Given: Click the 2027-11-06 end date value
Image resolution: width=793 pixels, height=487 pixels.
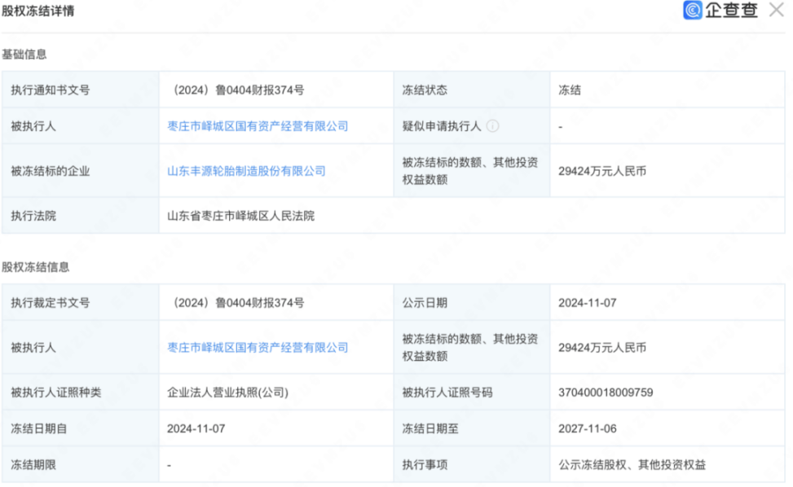Looking at the screenshot, I should (587, 428).
